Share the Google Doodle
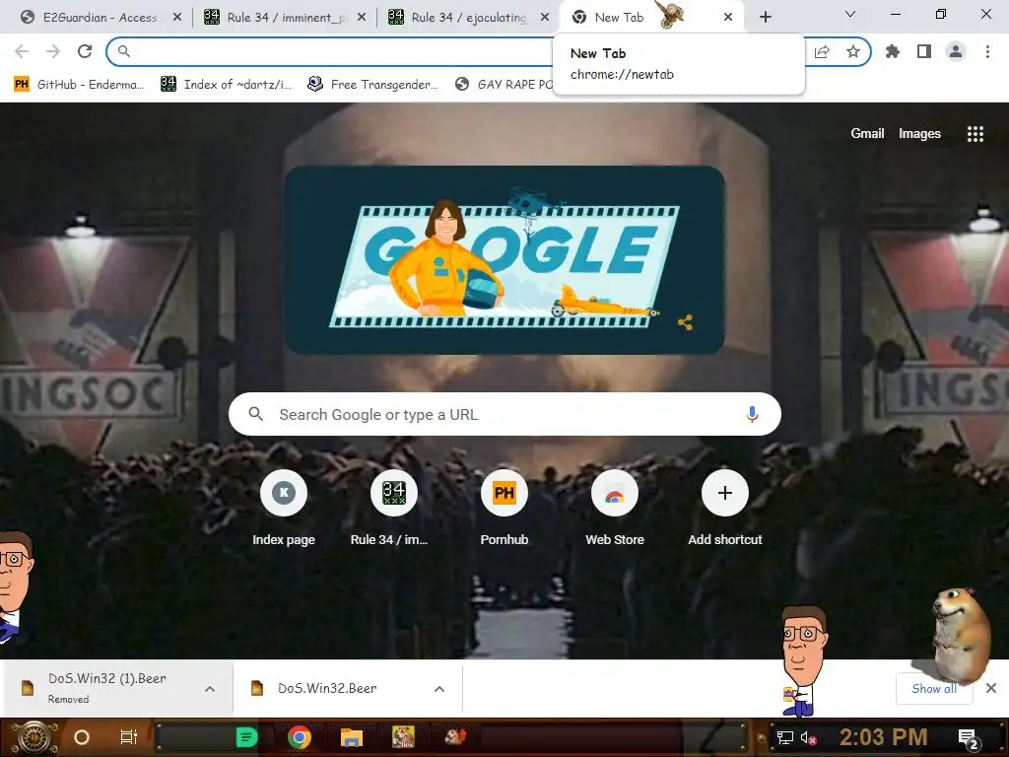Image resolution: width=1009 pixels, height=757 pixels. point(686,322)
